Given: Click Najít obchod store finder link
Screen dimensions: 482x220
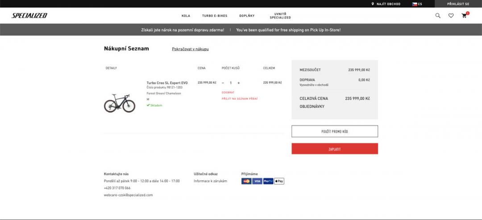Looking at the screenshot, I should pyautogui.click(x=389, y=4).
